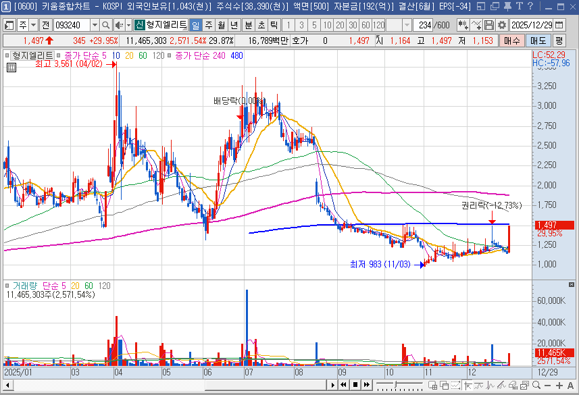Select the 일 daily period tab
This screenshot has width=579, height=395.
(196, 25)
